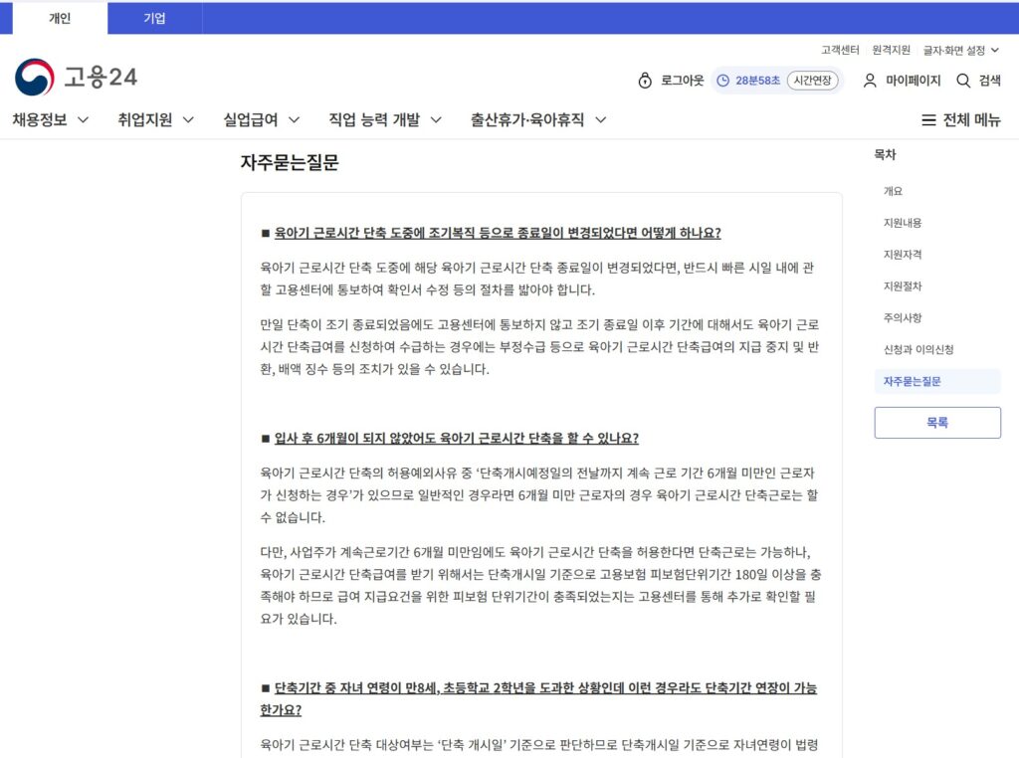Switch to the 기업 tab
1019x758 pixels.
click(x=154, y=18)
